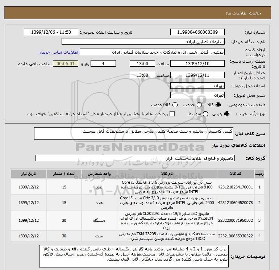
Task: Toggle the treasury bonds payment checkbox
Action: [x=172, y=114]
